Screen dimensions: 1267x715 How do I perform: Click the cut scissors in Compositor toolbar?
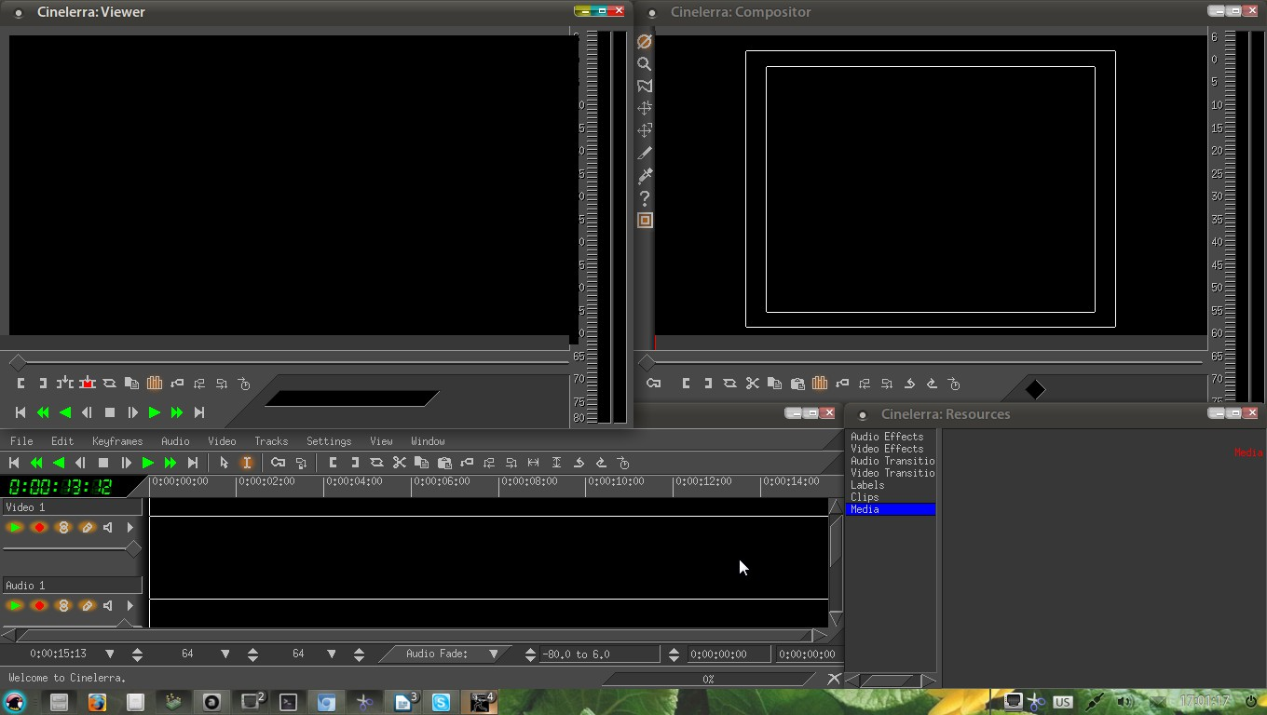pyautogui.click(x=752, y=384)
